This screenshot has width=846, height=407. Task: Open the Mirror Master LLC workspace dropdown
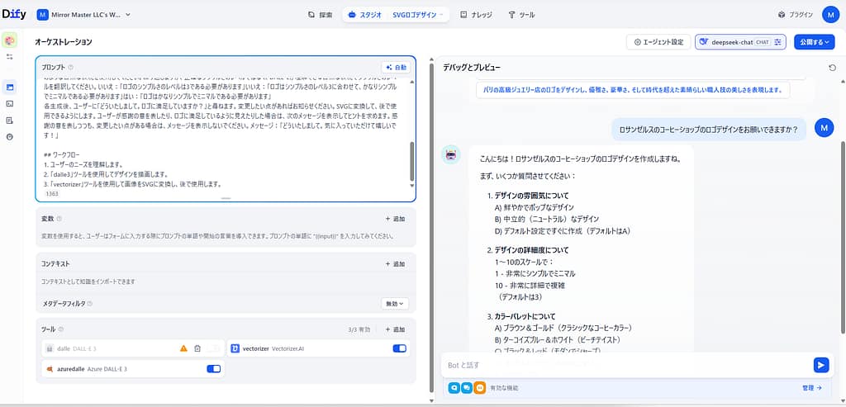pos(83,15)
